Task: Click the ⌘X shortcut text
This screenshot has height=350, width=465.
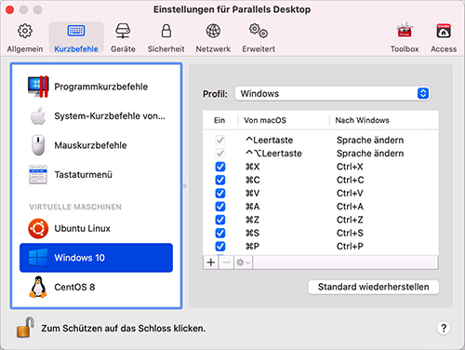Action: pyautogui.click(x=253, y=167)
